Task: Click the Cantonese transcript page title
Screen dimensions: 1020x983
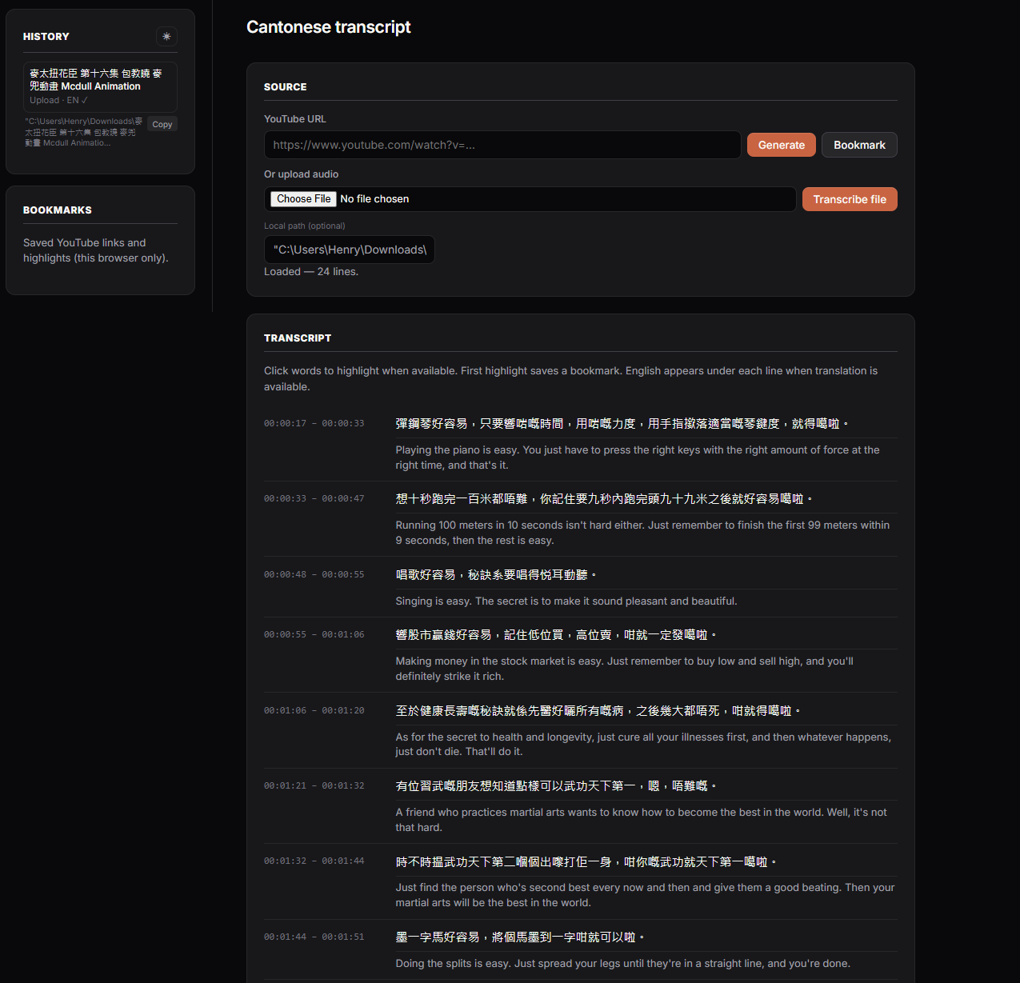Action: point(328,27)
